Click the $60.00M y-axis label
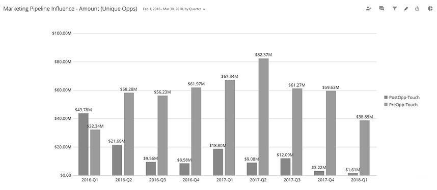 63,90
